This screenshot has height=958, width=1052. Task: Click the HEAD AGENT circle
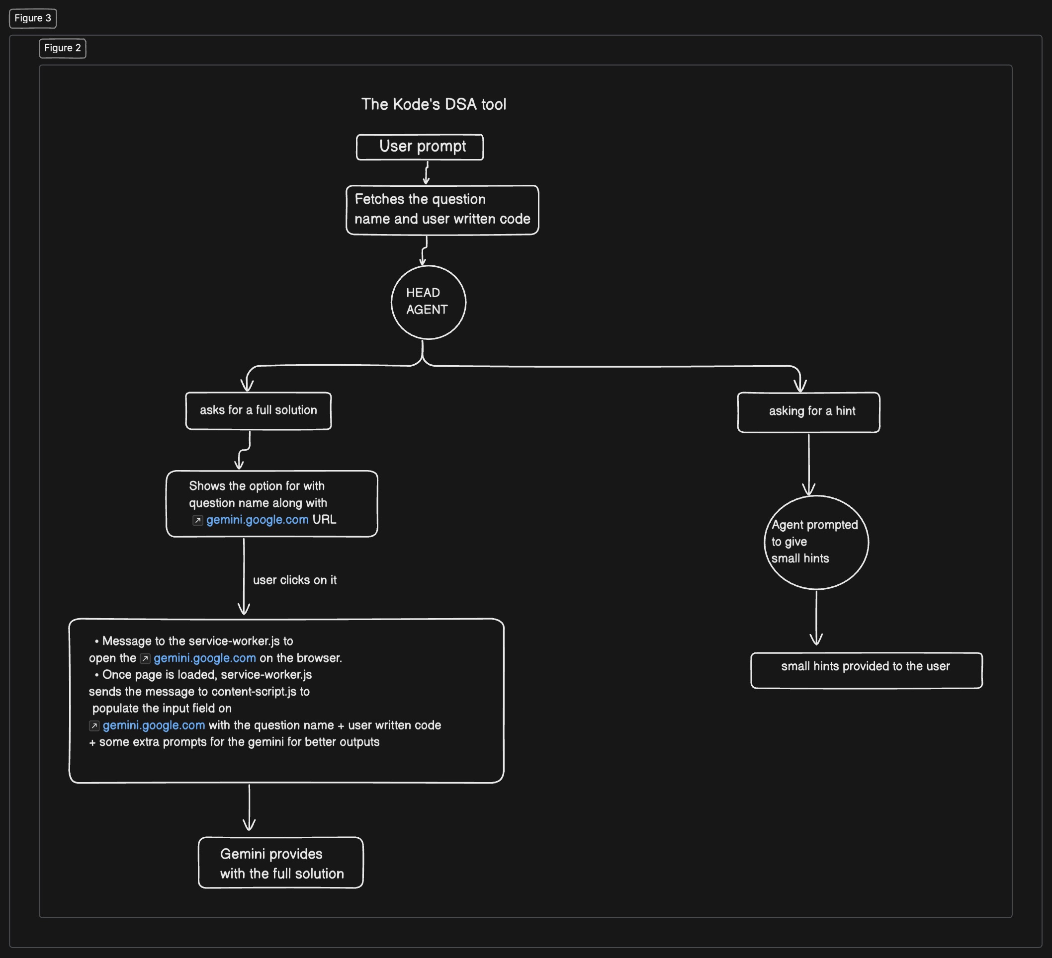click(x=428, y=302)
